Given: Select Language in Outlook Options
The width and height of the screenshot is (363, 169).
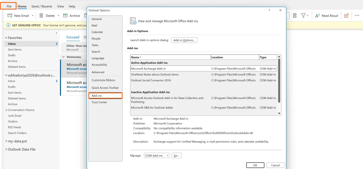Looking at the screenshot, I should pyautogui.click(x=105, y=58).
